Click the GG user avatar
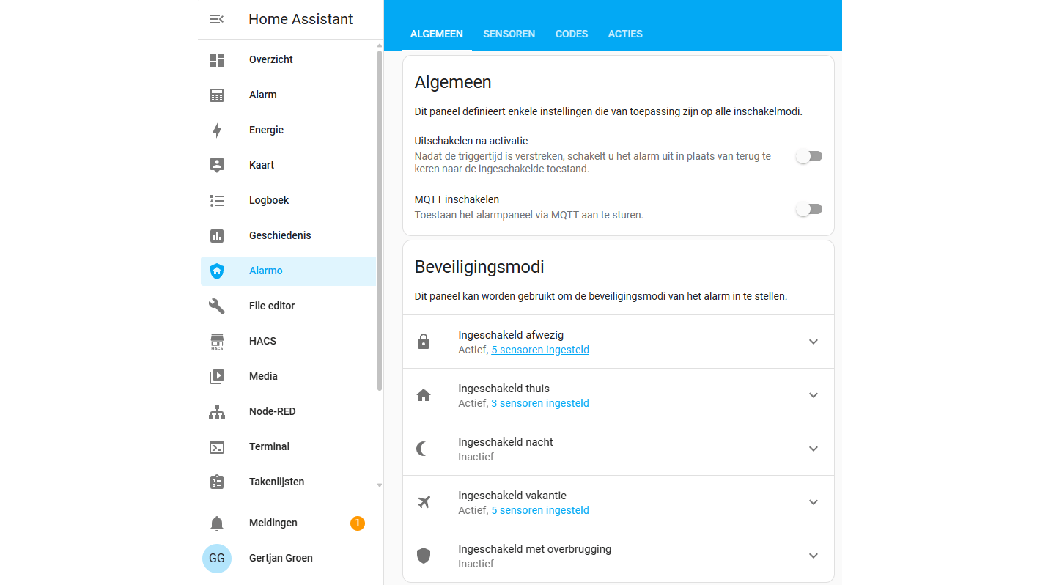Image resolution: width=1040 pixels, height=585 pixels. coord(217,558)
